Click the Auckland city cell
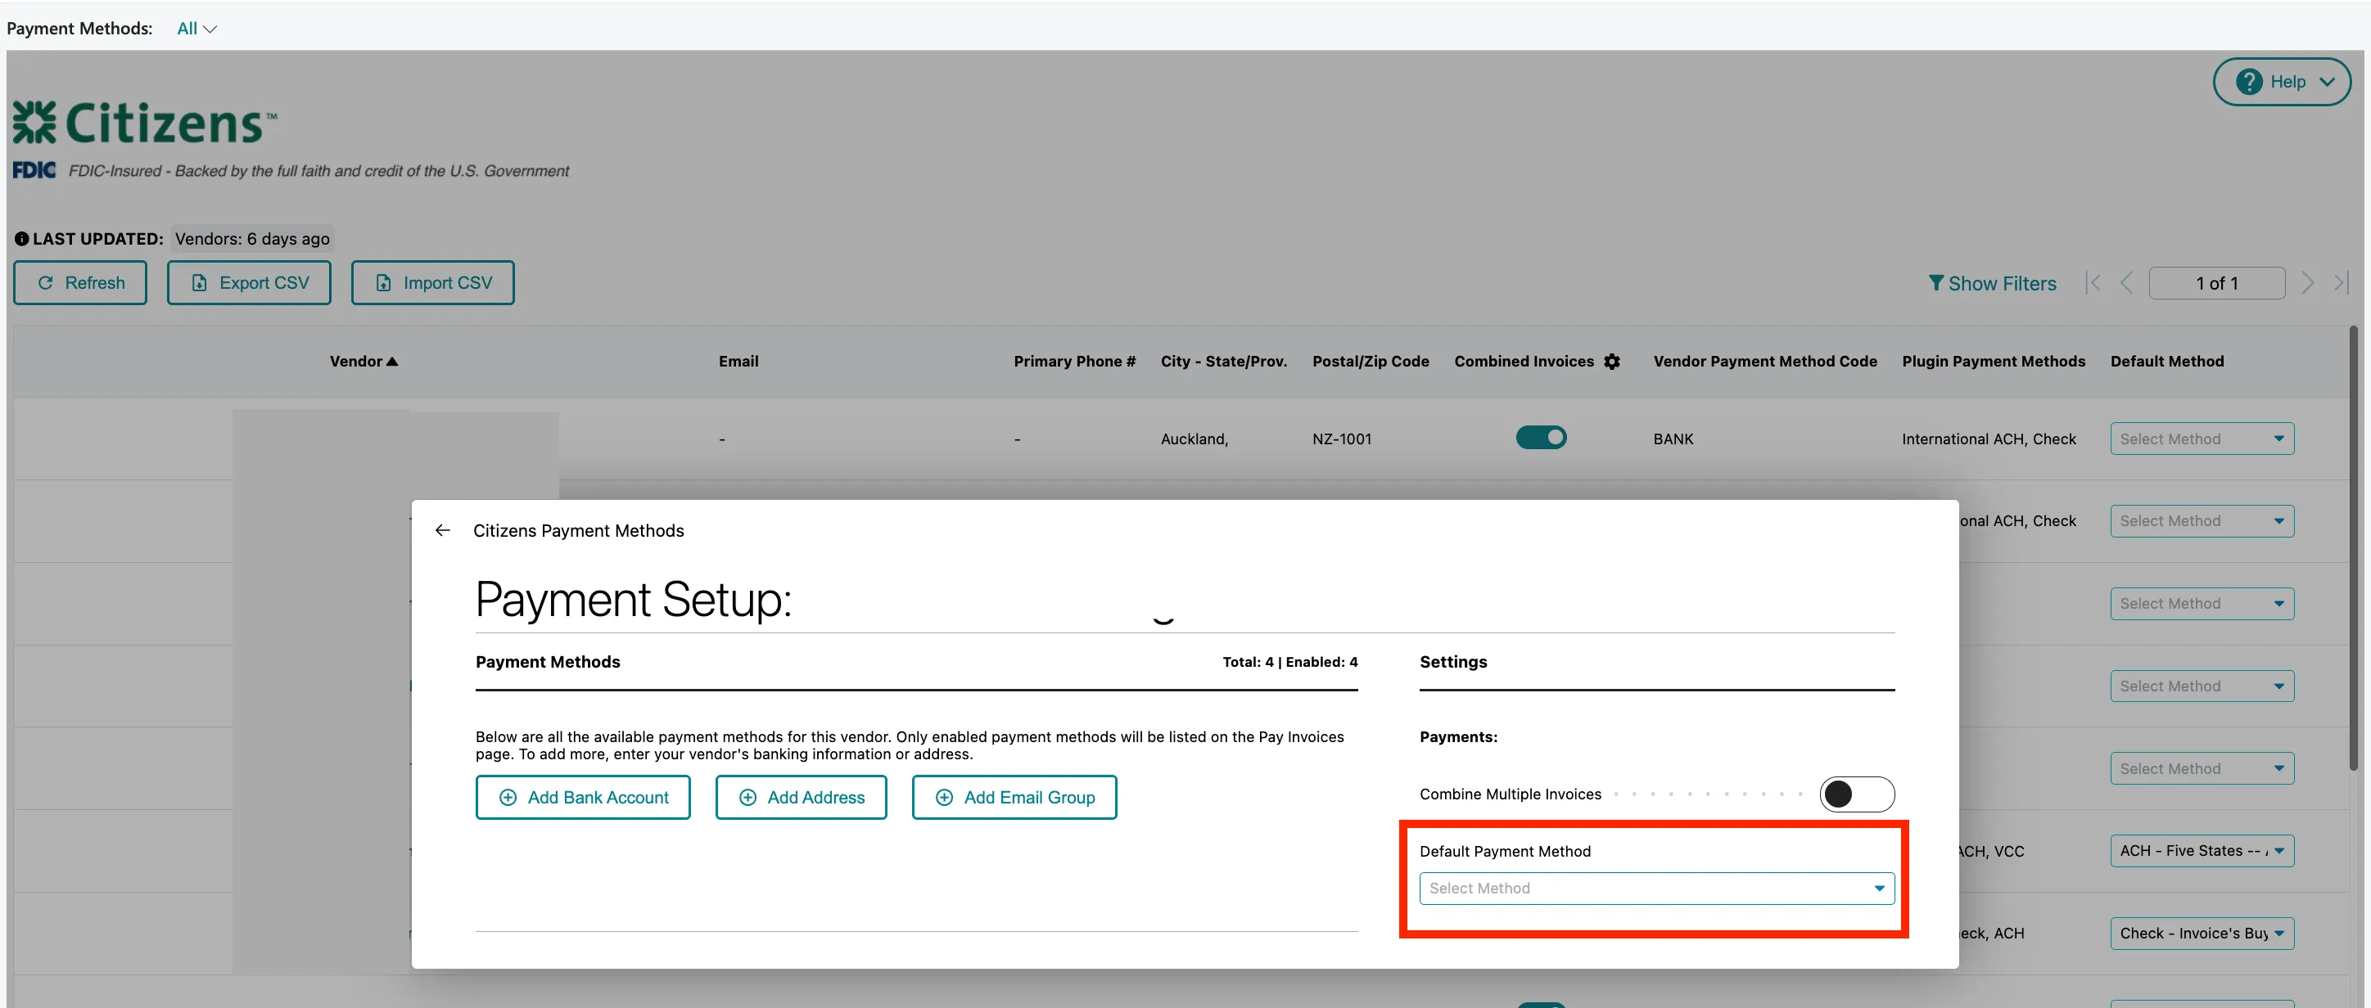This screenshot has width=2371, height=1008. click(1194, 439)
